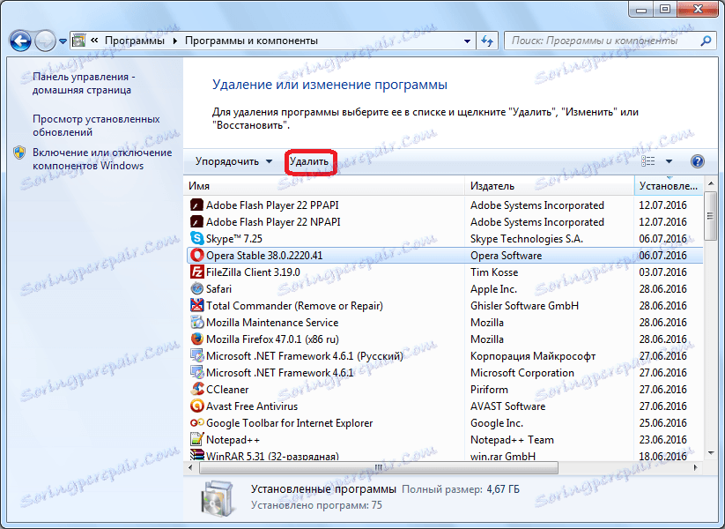
Task: Click the scroll up arrow of list
Action: 711,183
